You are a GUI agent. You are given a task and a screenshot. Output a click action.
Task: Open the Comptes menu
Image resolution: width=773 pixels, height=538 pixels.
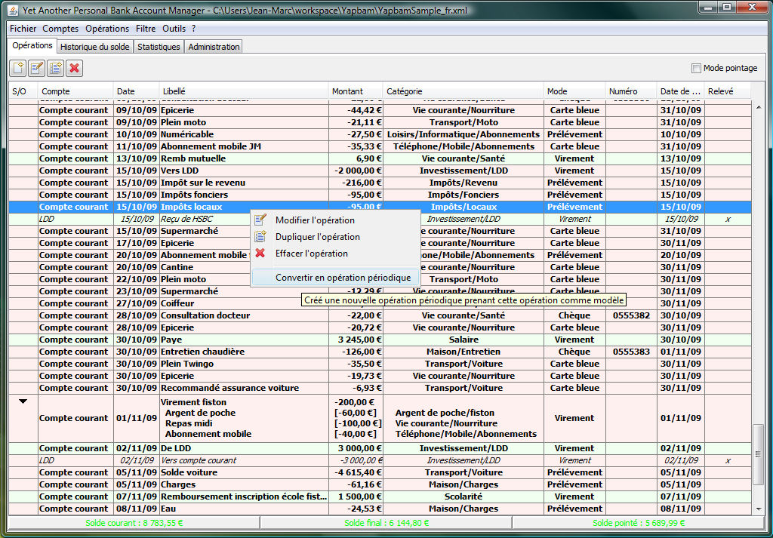(60, 29)
